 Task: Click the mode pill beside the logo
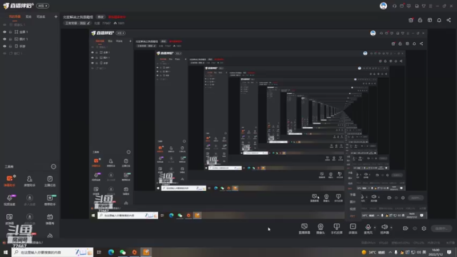[x=42, y=6]
